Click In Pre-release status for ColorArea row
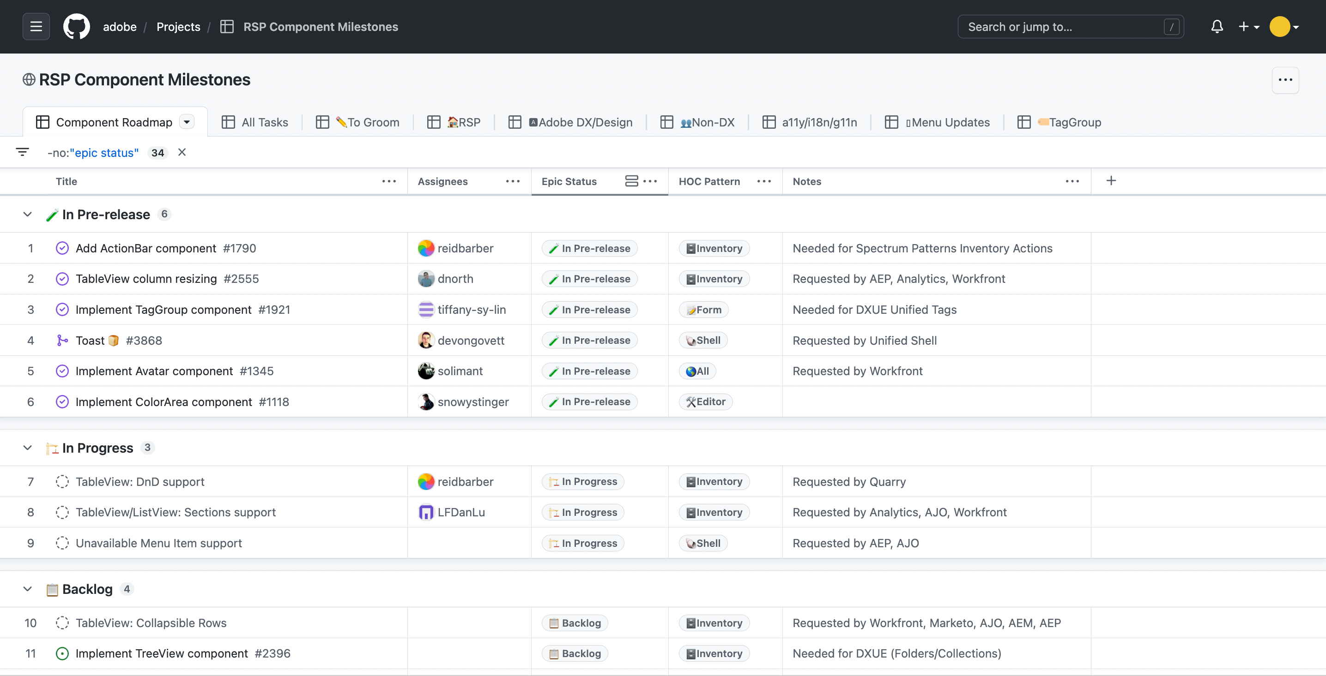Image resolution: width=1326 pixels, height=676 pixels. click(589, 402)
